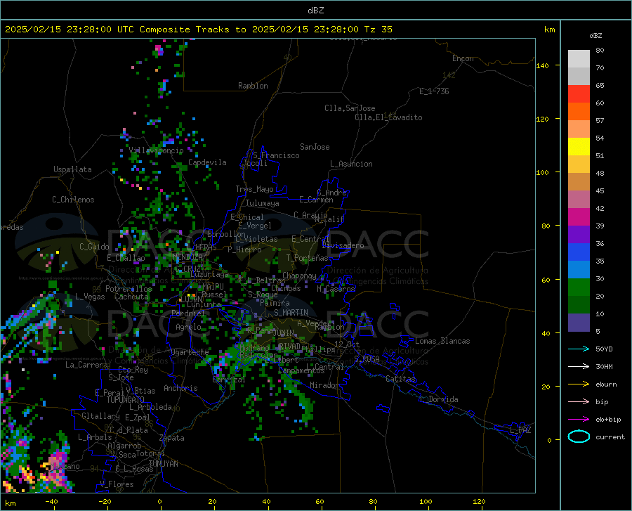Click the 'current' legend label

pyautogui.click(x=610, y=437)
